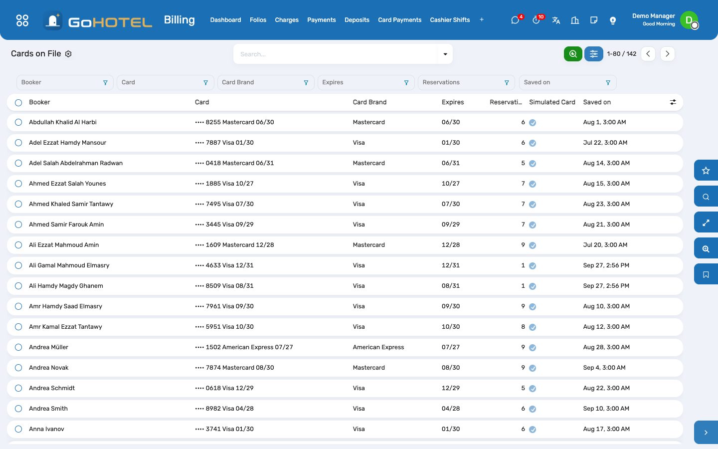
Task: Click the language translate icon
Action: click(556, 20)
